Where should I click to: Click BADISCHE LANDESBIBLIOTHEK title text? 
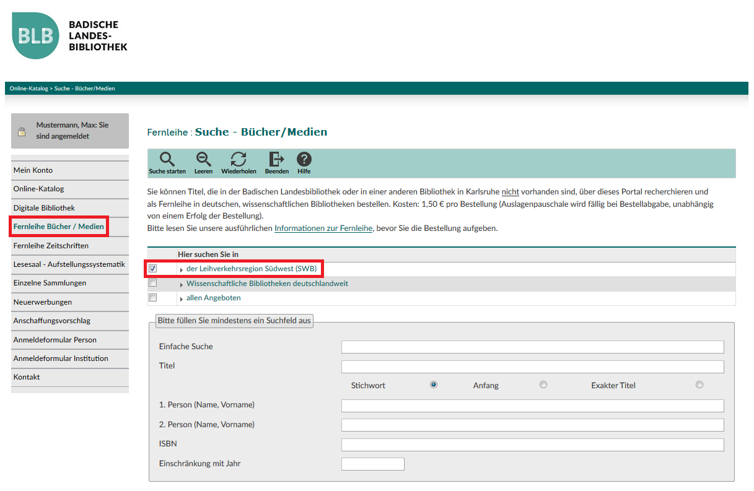98,35
